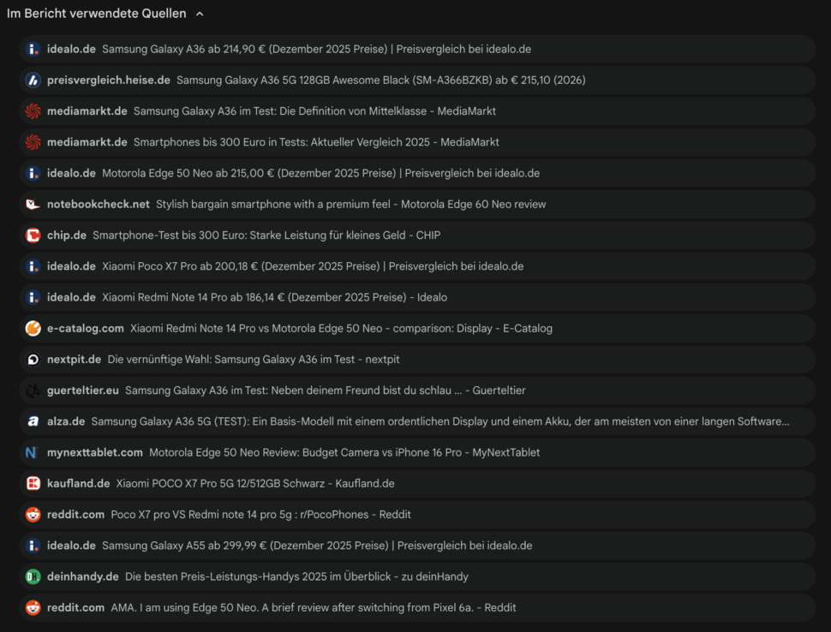The image size is (831, 632).
Task: Open Reddit Edge 50 Neo AMA source
Action: pyautogui.click(x=313, y=608)
